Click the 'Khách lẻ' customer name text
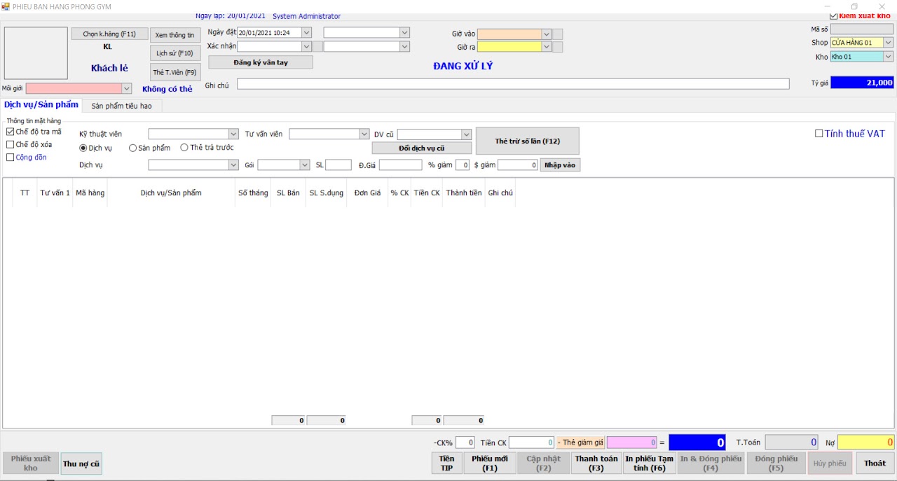 pyautogui.click(x=109, y=69)
